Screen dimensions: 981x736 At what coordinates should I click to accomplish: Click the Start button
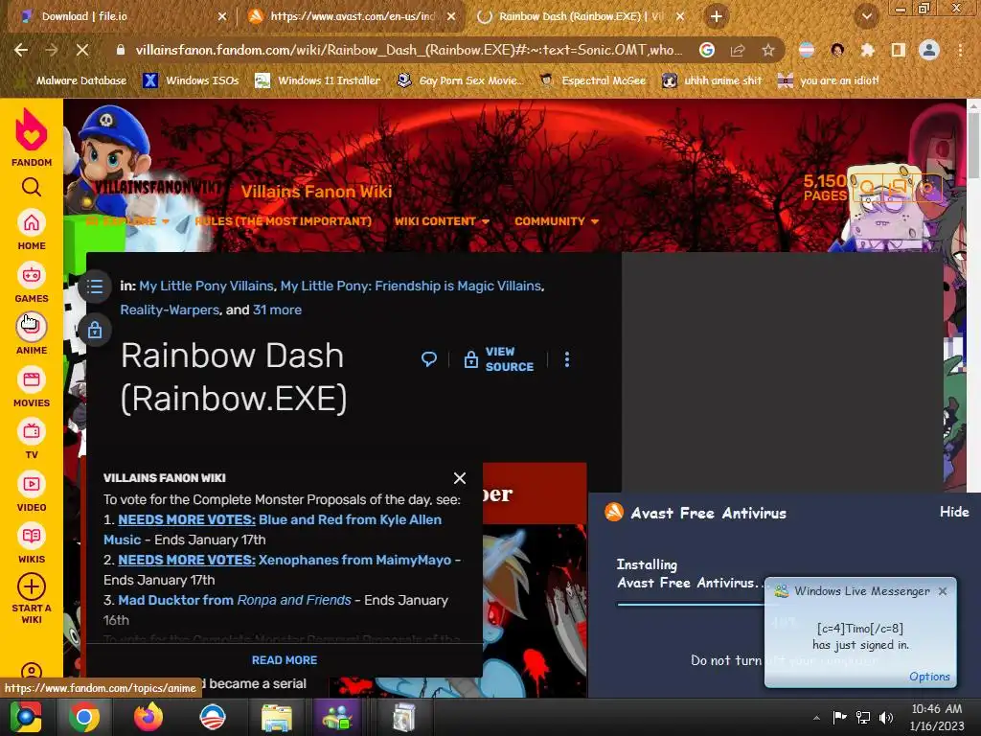click(26, 717)
